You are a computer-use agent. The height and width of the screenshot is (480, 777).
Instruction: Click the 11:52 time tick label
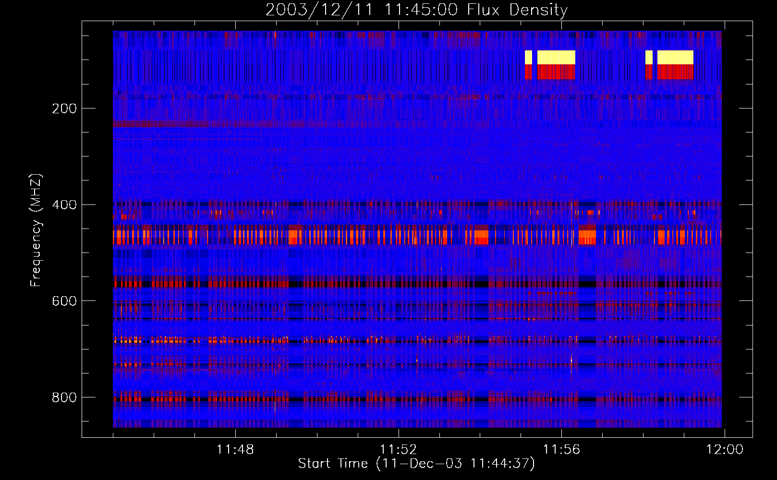coord(398,450)
